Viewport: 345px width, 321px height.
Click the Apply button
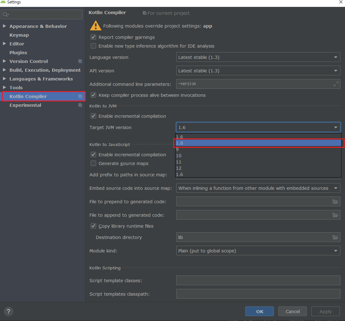tap(326, 311)
